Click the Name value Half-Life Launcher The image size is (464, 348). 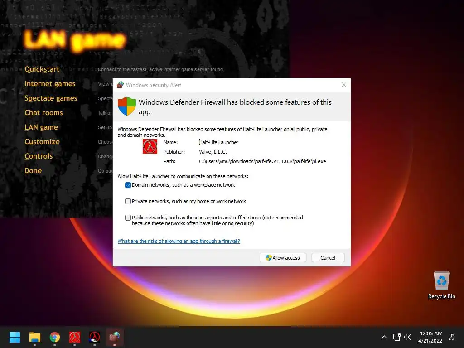[219, 142]
